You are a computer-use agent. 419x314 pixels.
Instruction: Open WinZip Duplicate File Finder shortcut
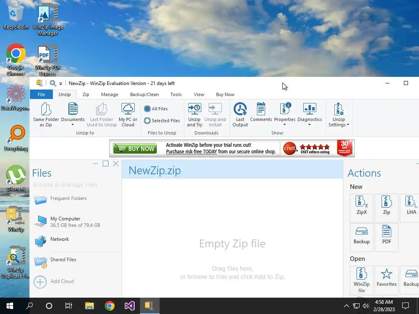point(16,262)
